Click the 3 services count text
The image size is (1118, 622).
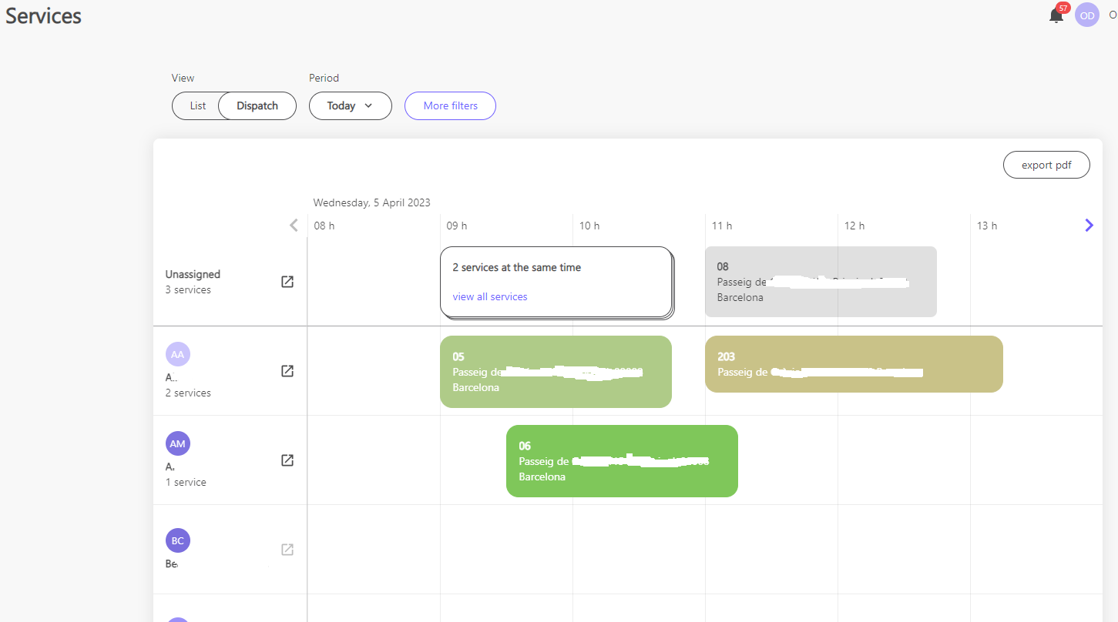tap(188, 290)
